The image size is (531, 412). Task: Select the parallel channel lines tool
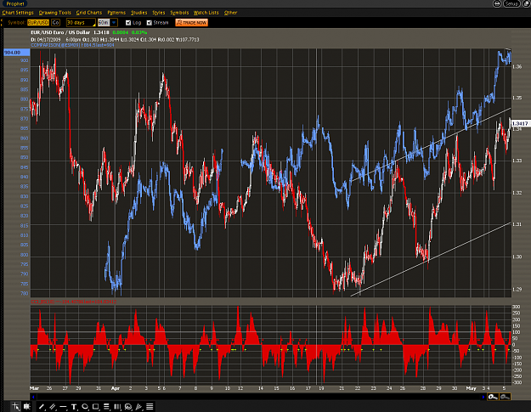(53, 407)
